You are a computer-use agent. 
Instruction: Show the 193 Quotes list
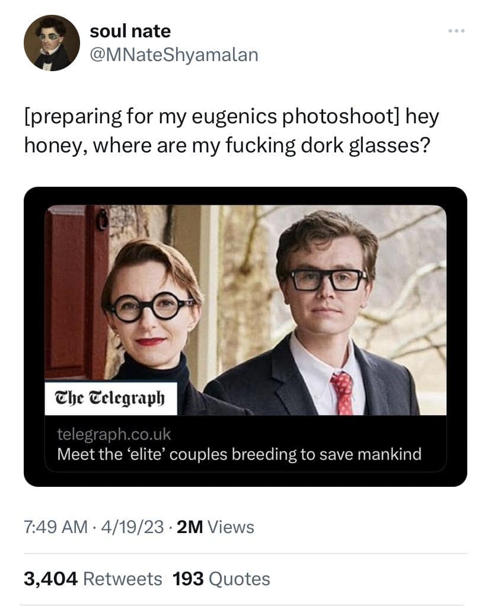tap(221, 578)
